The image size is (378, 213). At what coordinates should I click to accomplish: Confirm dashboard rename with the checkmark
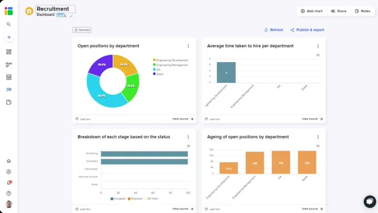71,16
